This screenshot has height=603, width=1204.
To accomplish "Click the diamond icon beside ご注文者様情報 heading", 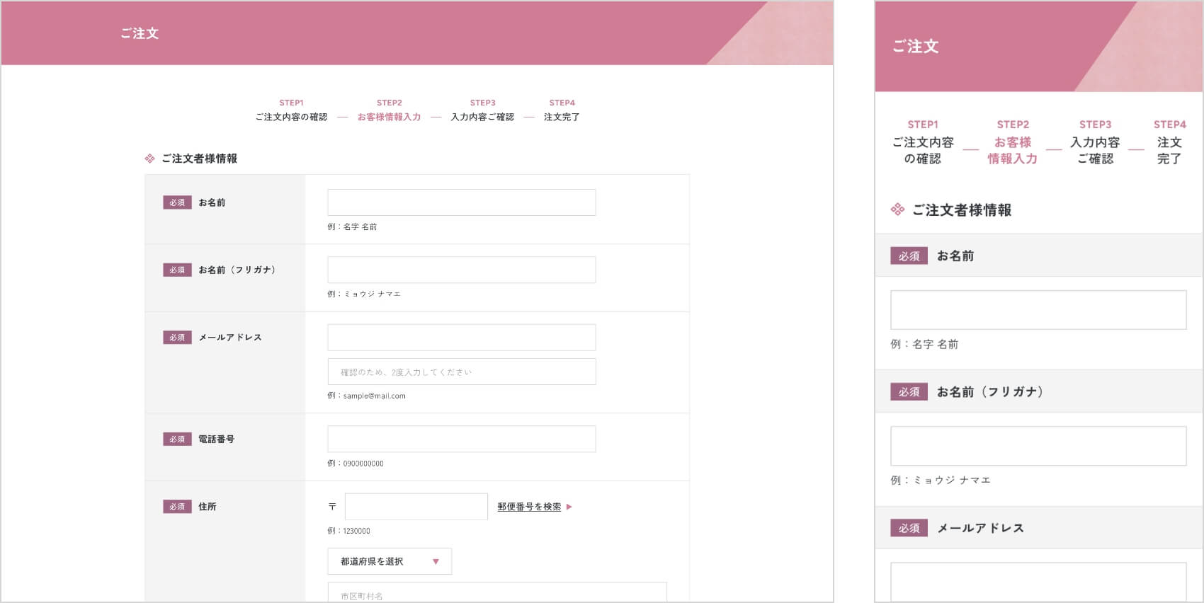I will (x=149, y=159).
